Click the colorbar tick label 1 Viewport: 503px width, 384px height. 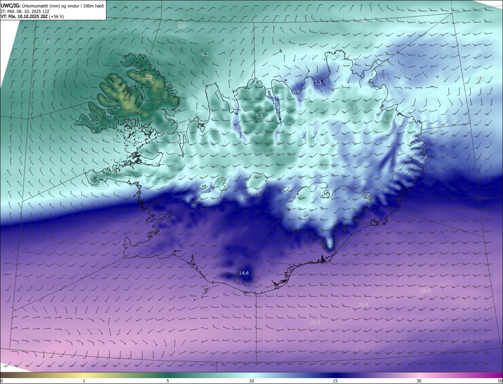coord(84,381)
